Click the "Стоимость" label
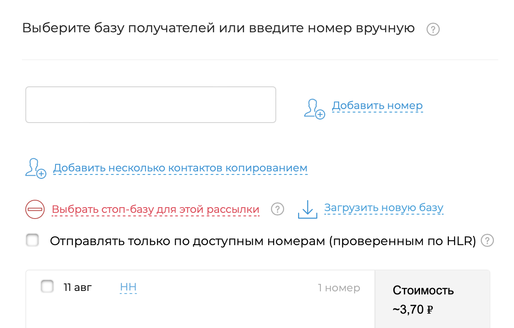Screen dimensions: 514x328 pyautogui.click(x=423, y=290)
